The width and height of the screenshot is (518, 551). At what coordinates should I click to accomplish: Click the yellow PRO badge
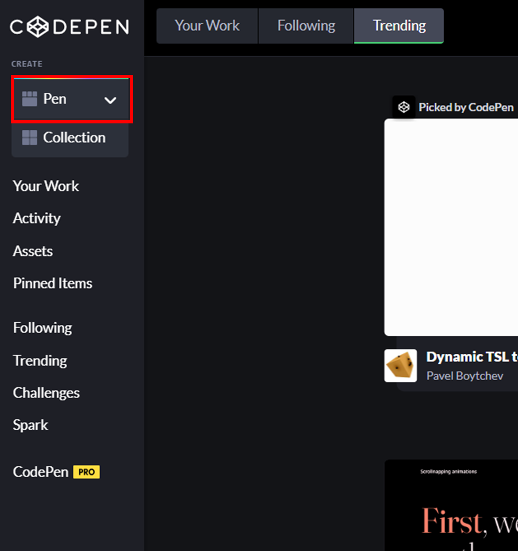pyautogui.click(x=87, y=472)
